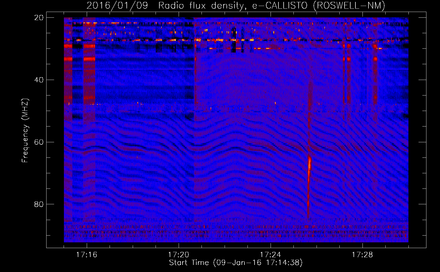Click the 40 MHz frequency tick label
This screenshot has width=440, height=272.
(39, 80)
